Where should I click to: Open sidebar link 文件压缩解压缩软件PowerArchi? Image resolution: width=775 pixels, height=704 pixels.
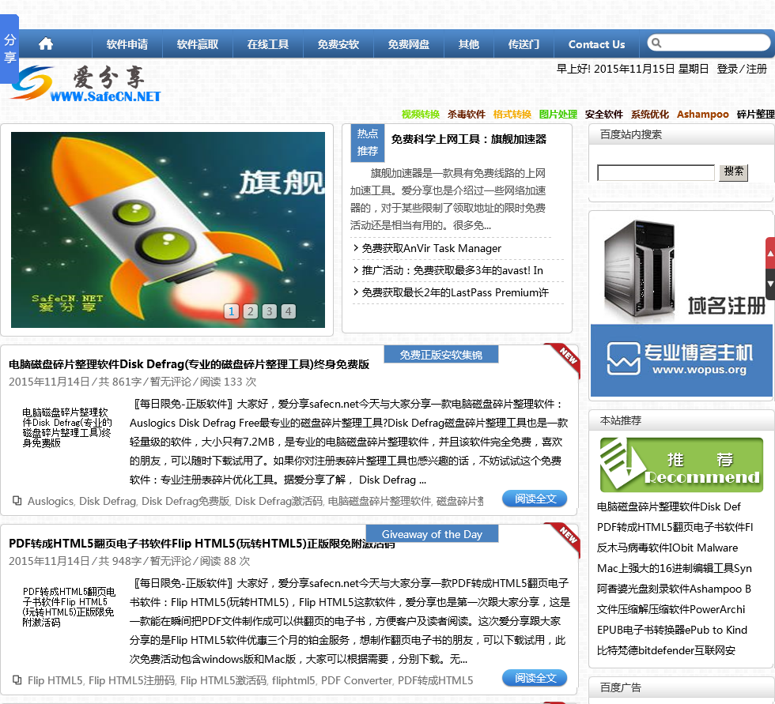coord(671,609)
